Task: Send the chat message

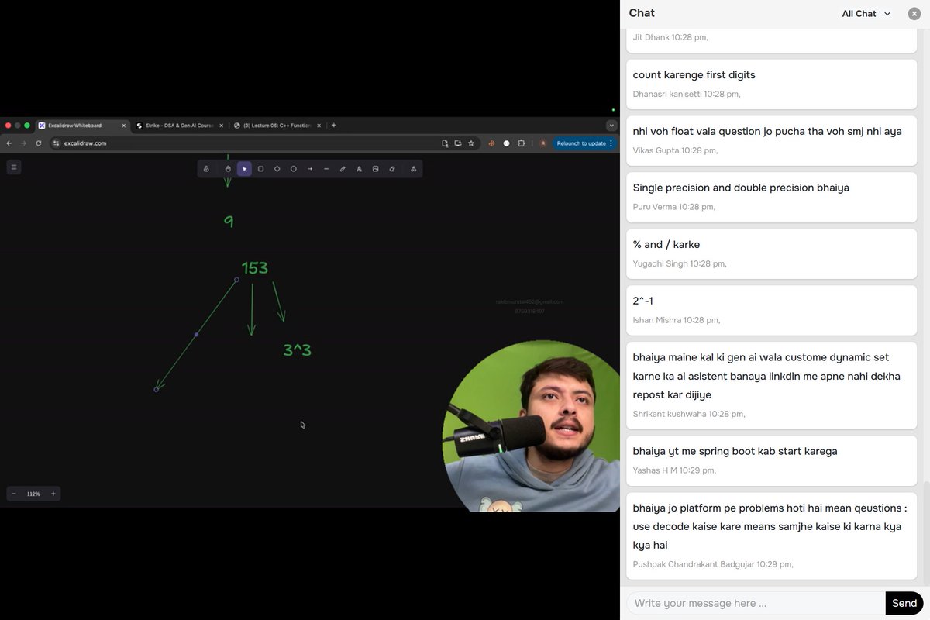Action: 904,603
